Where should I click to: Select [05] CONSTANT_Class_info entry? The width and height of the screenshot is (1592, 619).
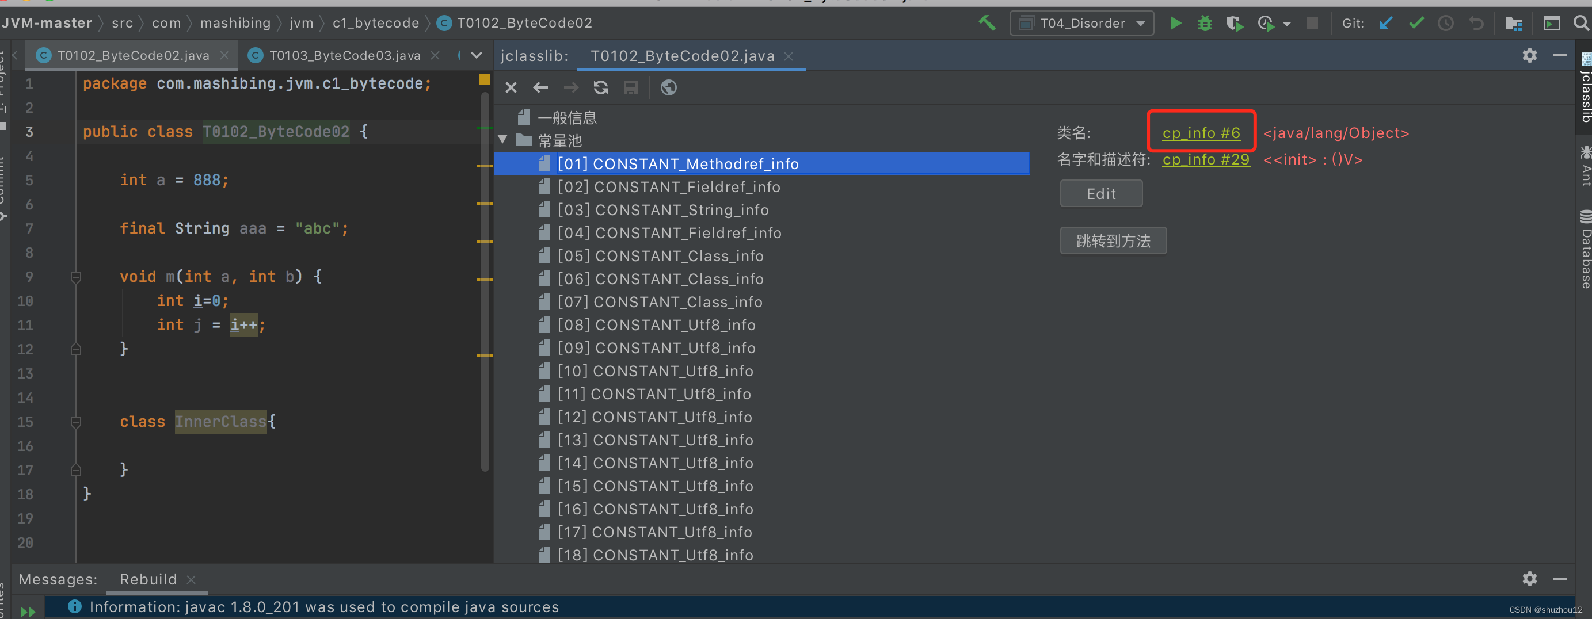[x=660, y=256]
